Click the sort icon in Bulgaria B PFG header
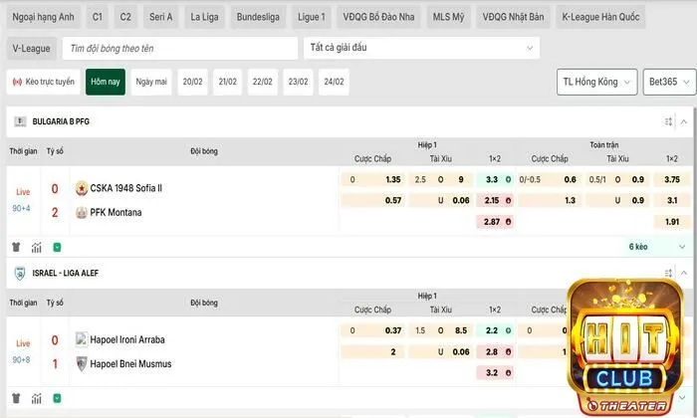Viewport: 697px width, 418px height. pyautogui.click(x=669, y=121)
